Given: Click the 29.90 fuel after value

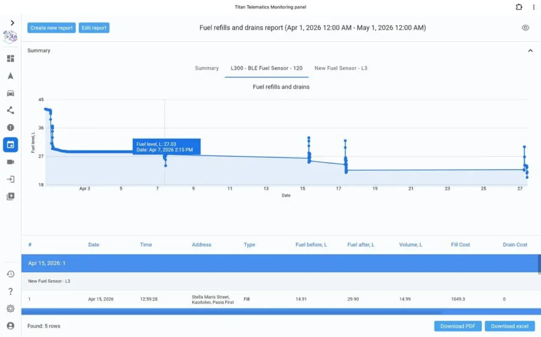Looking at the screenshot, I should (x=353, y=299).
